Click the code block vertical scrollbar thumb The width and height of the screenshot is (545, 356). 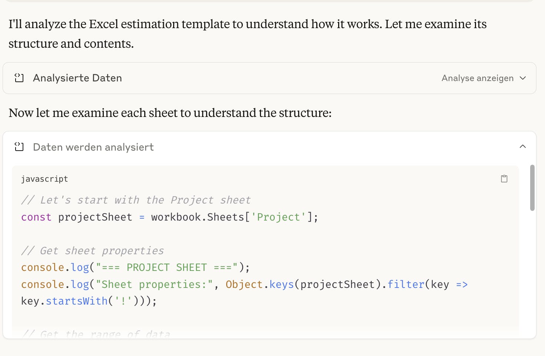click(532, 188)
